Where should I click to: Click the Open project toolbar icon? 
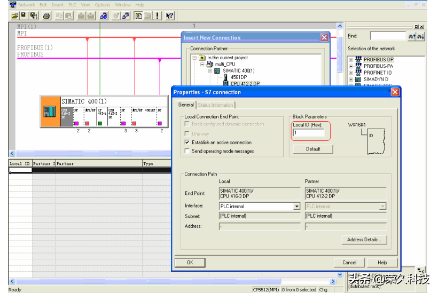pyautogui.click(x=14, y=15)
